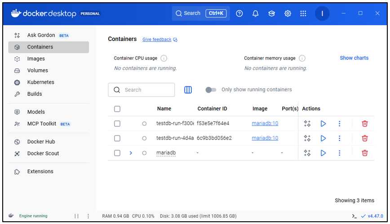Screen dimensions: 390x224
Task: Open the terminal icon in status bar
Action: coord(355,216)
